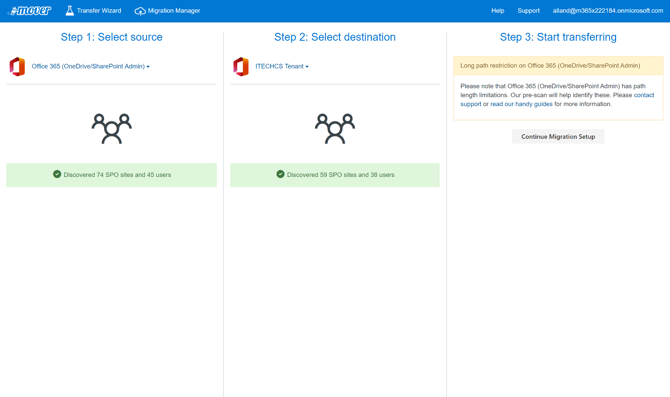This screenshot has height=397, width=670.
Task: Open the read our handy guides link
Action: [x=521, y=104]
